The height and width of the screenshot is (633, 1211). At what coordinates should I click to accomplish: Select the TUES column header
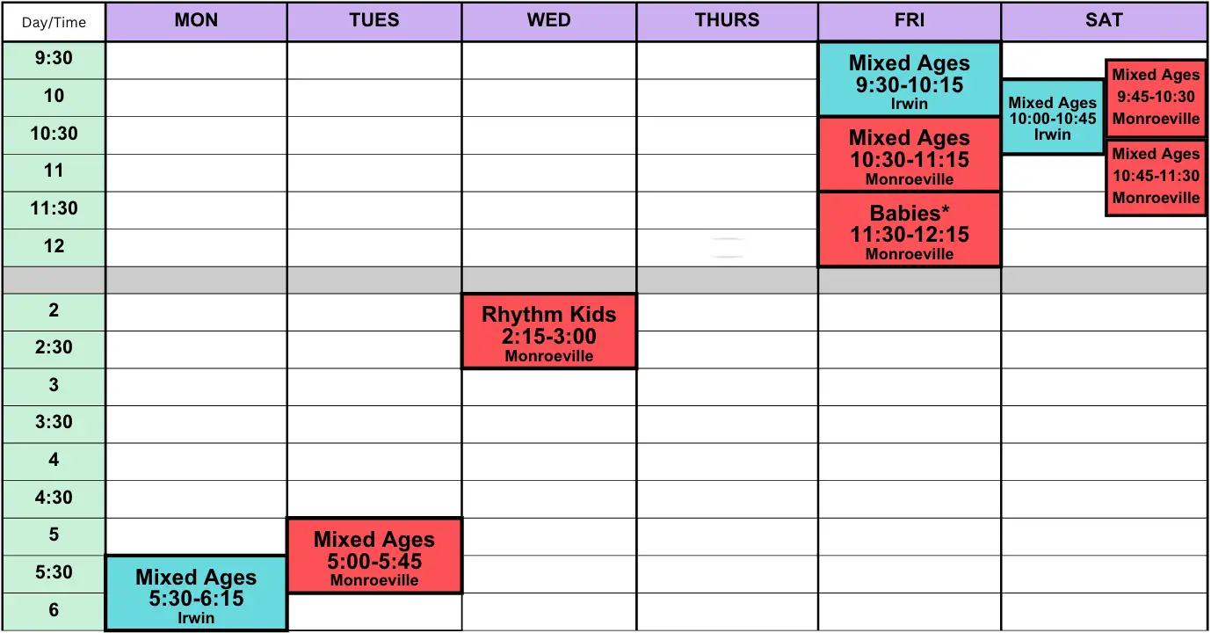click(x=374, y=21)
